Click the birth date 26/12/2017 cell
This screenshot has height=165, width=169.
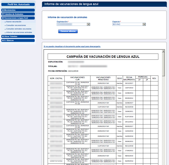129,83
